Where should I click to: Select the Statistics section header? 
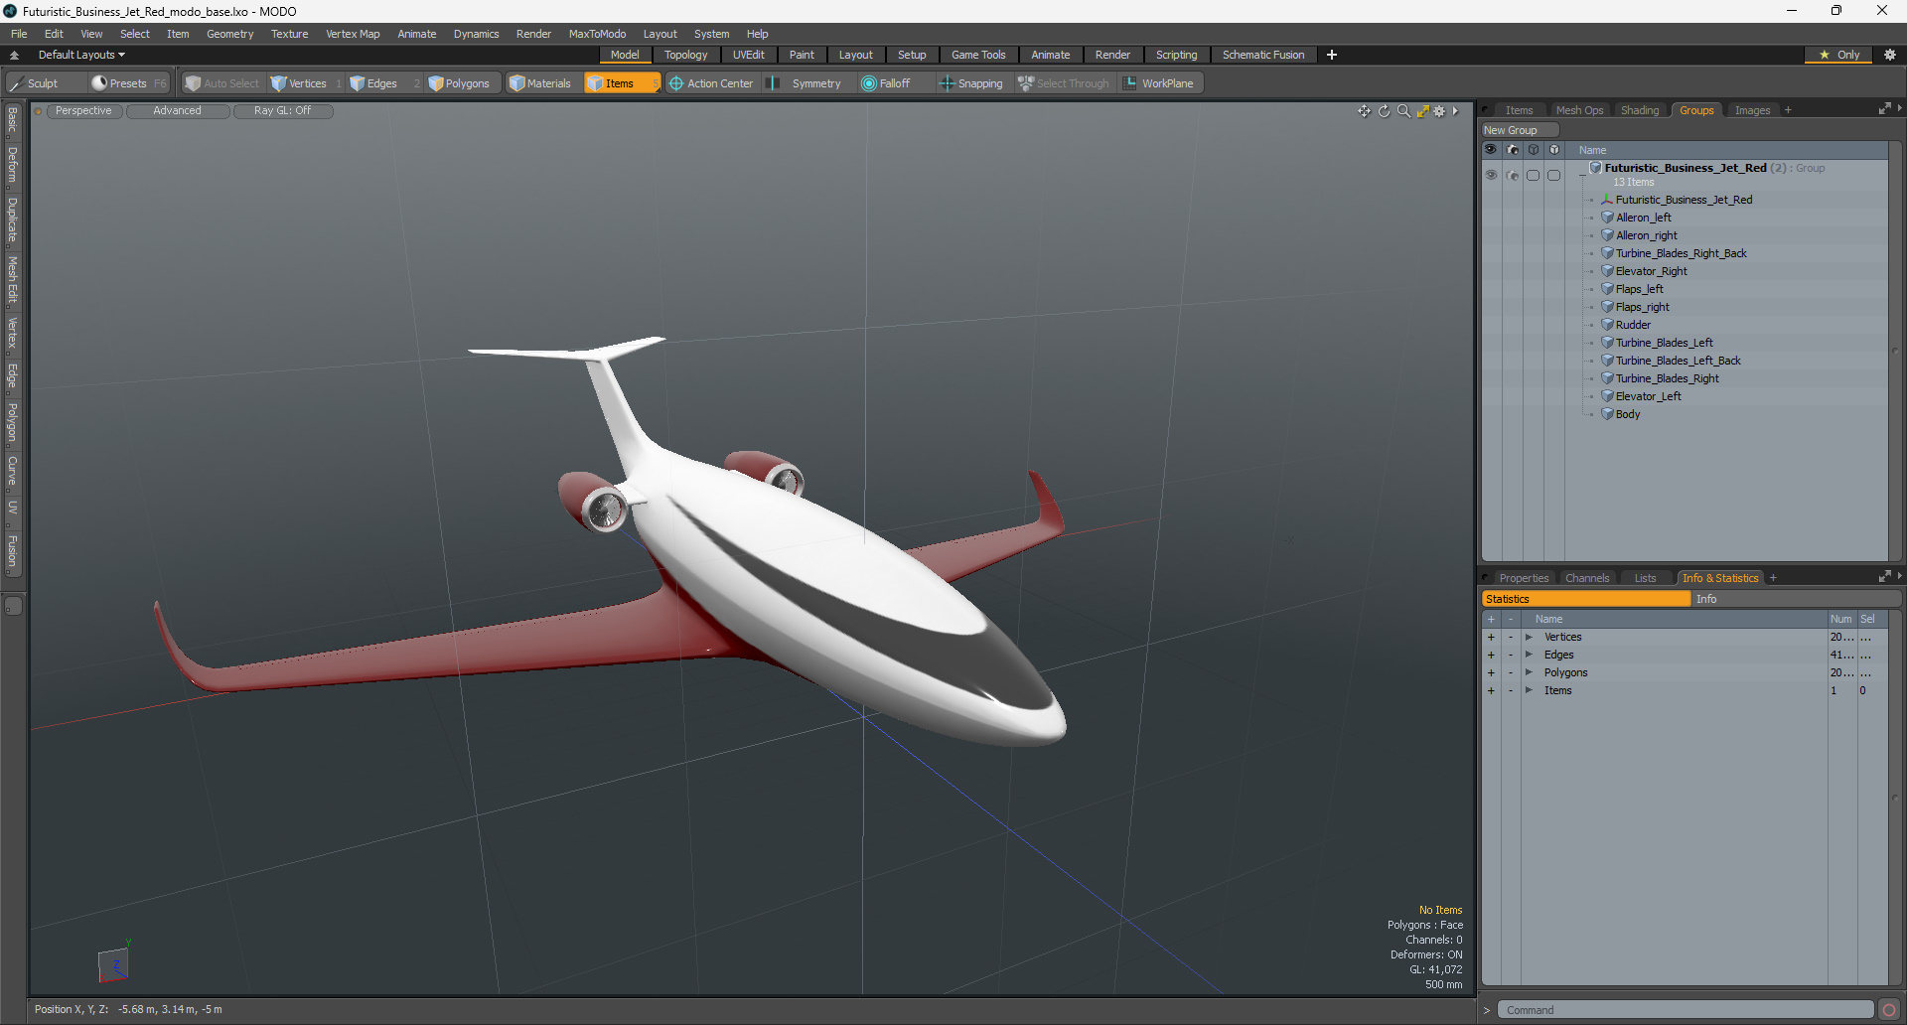pyautogui.click(x=1585, y=599)
